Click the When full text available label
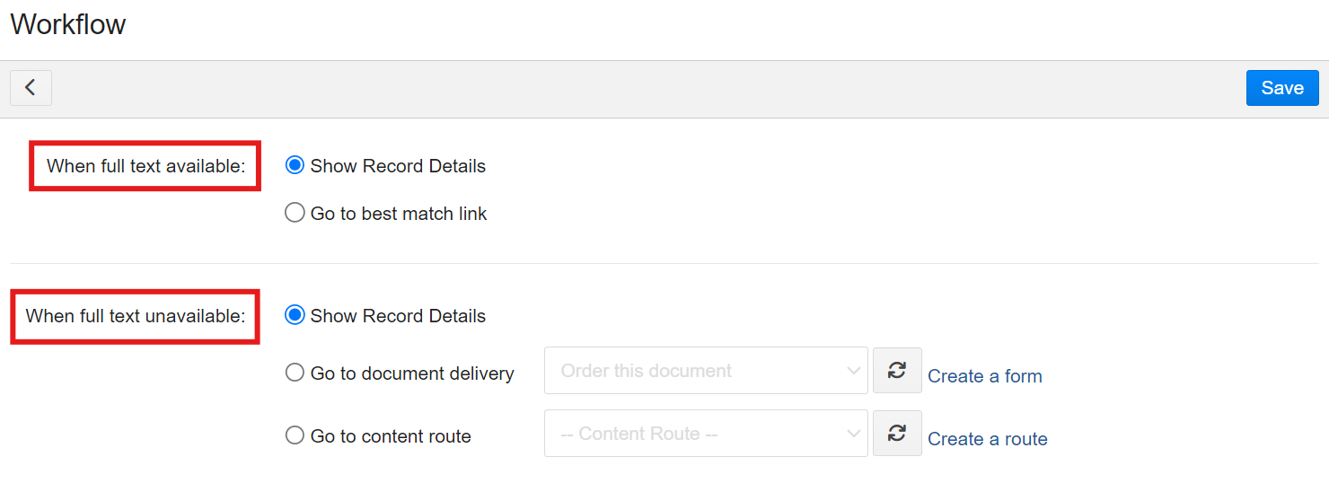 [x=145, y=166]
